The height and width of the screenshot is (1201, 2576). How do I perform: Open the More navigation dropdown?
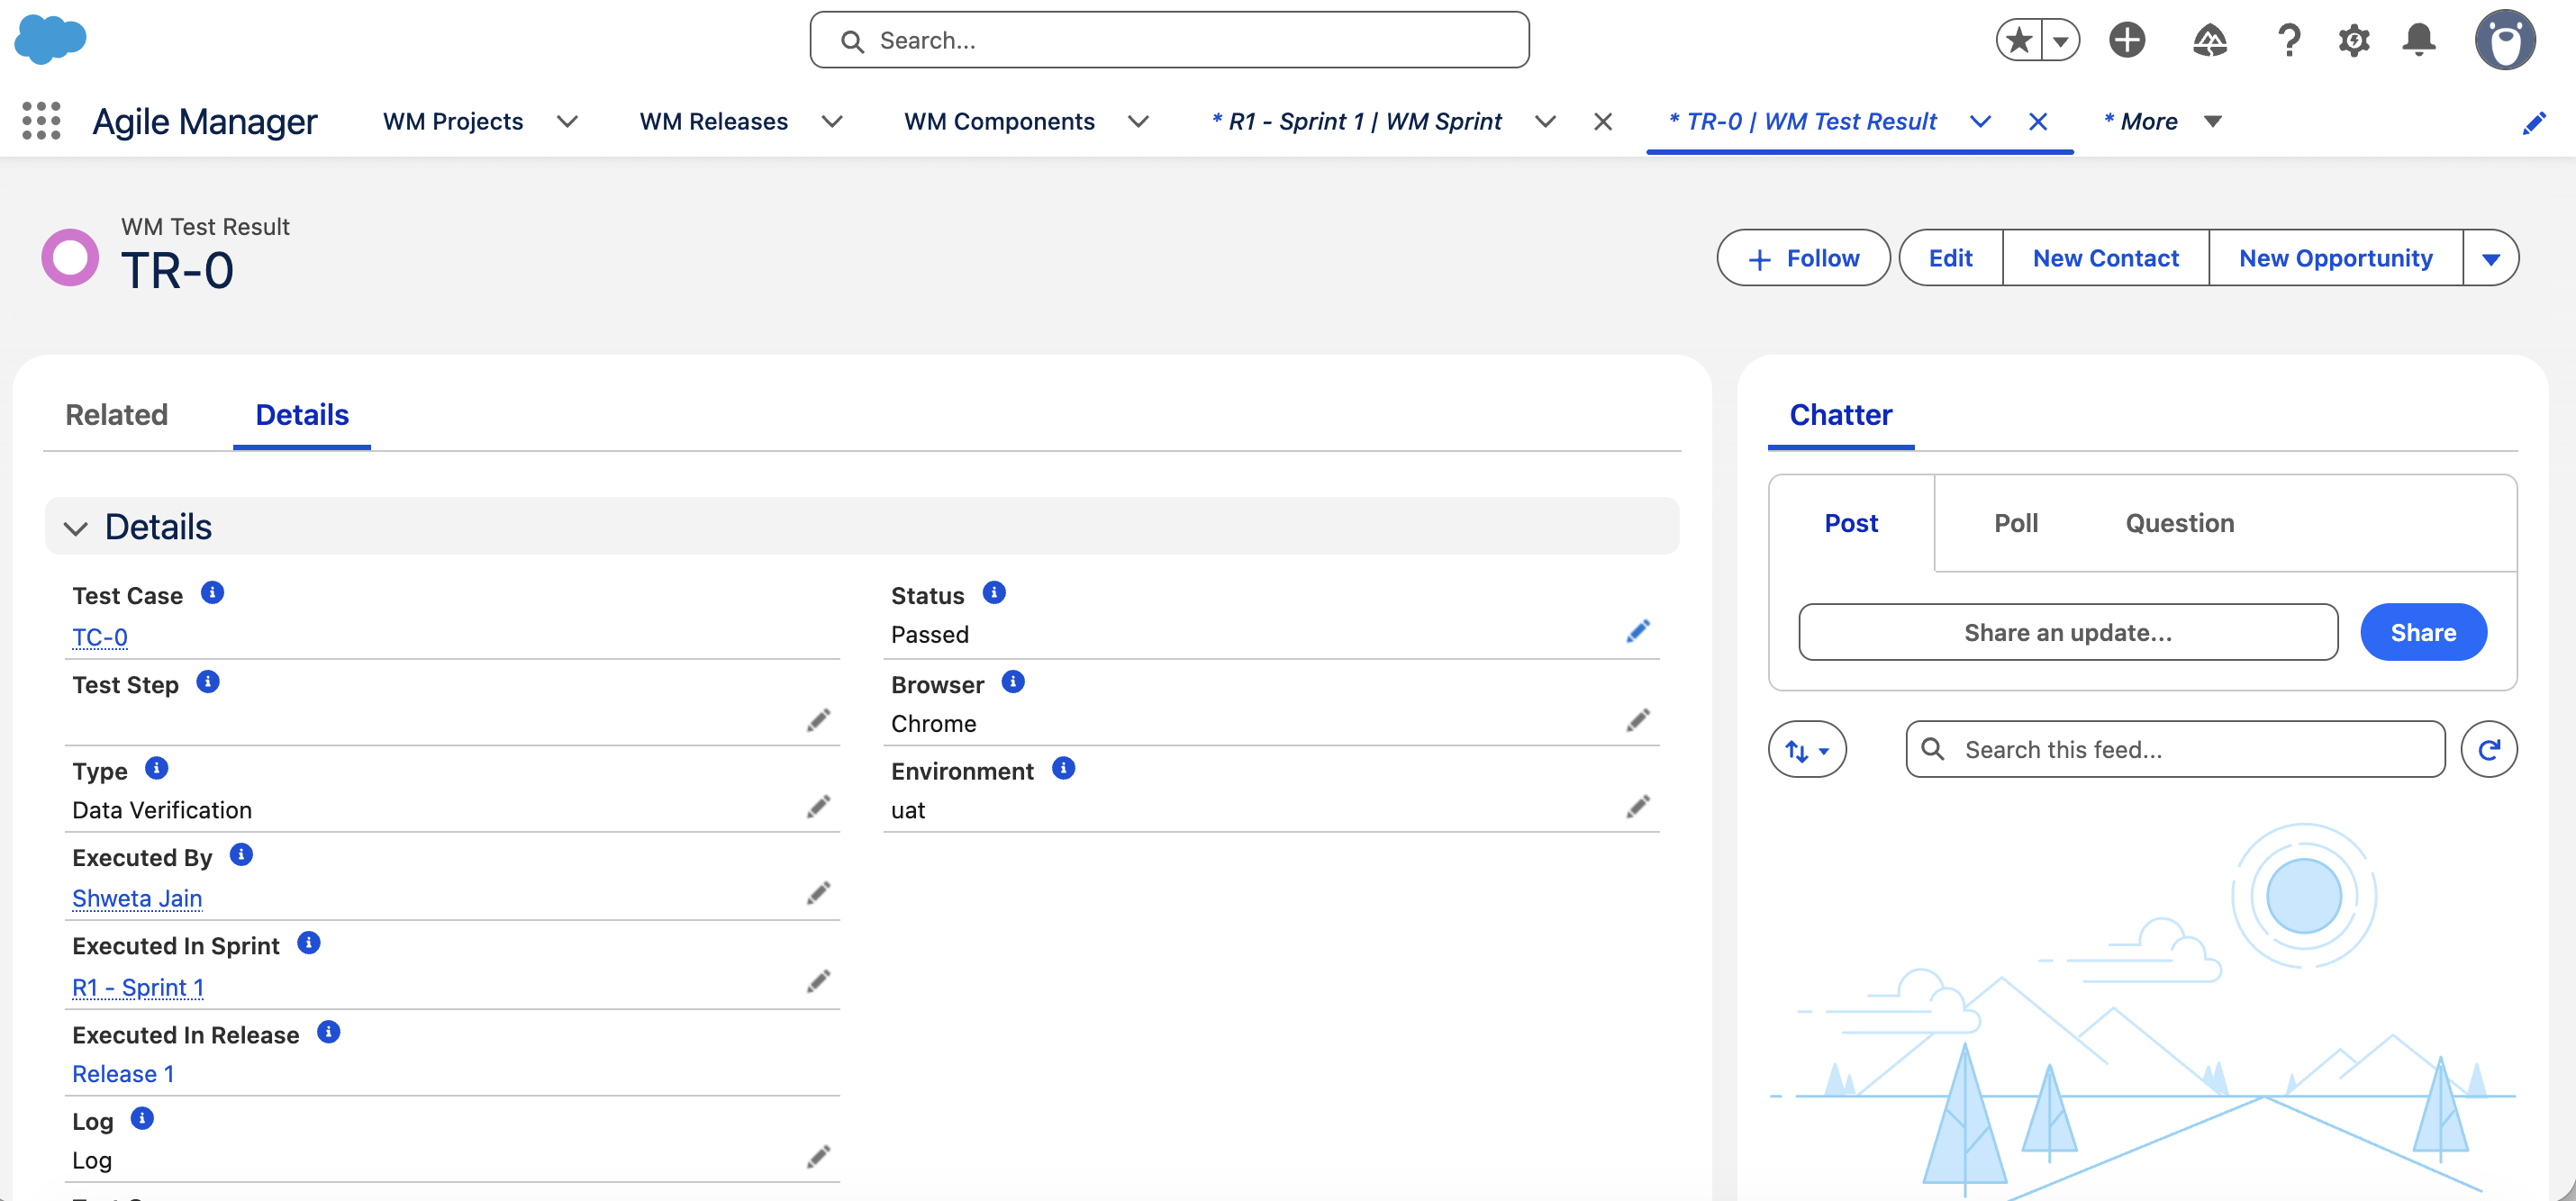pyautogui.click(x=2163, y=122)
